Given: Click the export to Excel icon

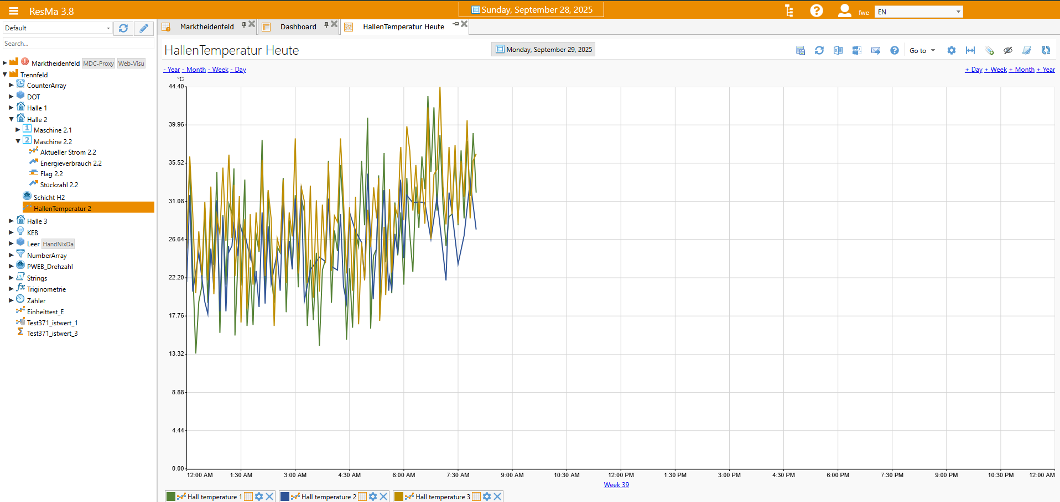Looking at the screenshot, I should [838, 50].
